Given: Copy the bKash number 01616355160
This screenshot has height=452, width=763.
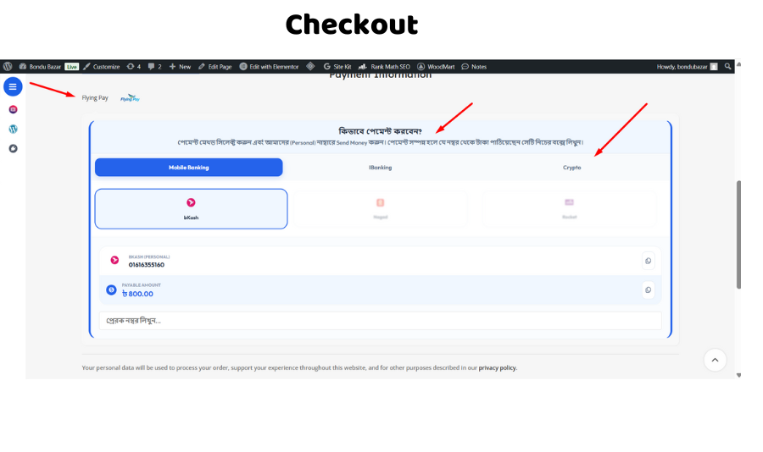Looking at the screenshot, I should click(649, 261).
